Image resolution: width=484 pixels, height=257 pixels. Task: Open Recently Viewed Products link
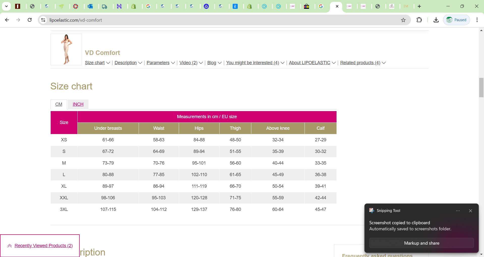(x=44, y=246)
